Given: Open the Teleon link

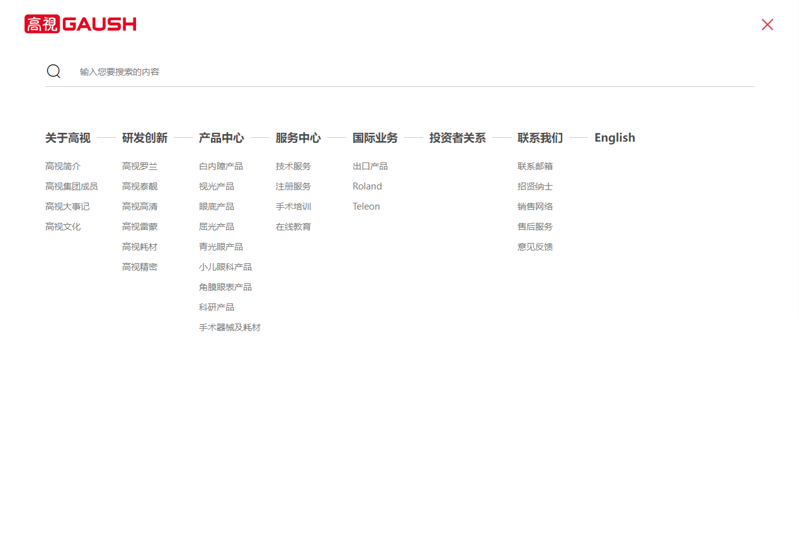Looking at the screenshot, I should pyautogui.click(x=366, y=206).
